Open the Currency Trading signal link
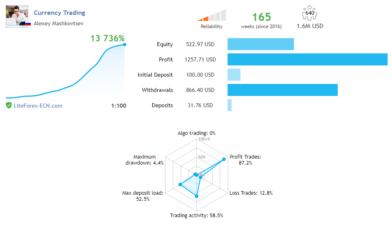 [60, 12]
